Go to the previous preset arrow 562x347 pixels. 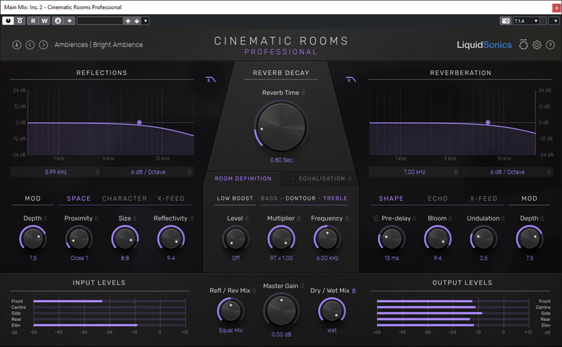tap(30, 45)
